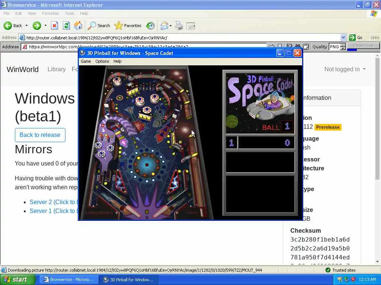Screen dimensions: 381x285
Task: Click the 3D Pinball title bar ball icon
Action: click(83, 53)
